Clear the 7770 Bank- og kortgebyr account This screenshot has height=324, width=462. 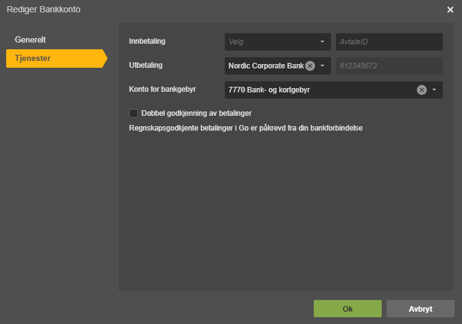click(x=421, y=90)
